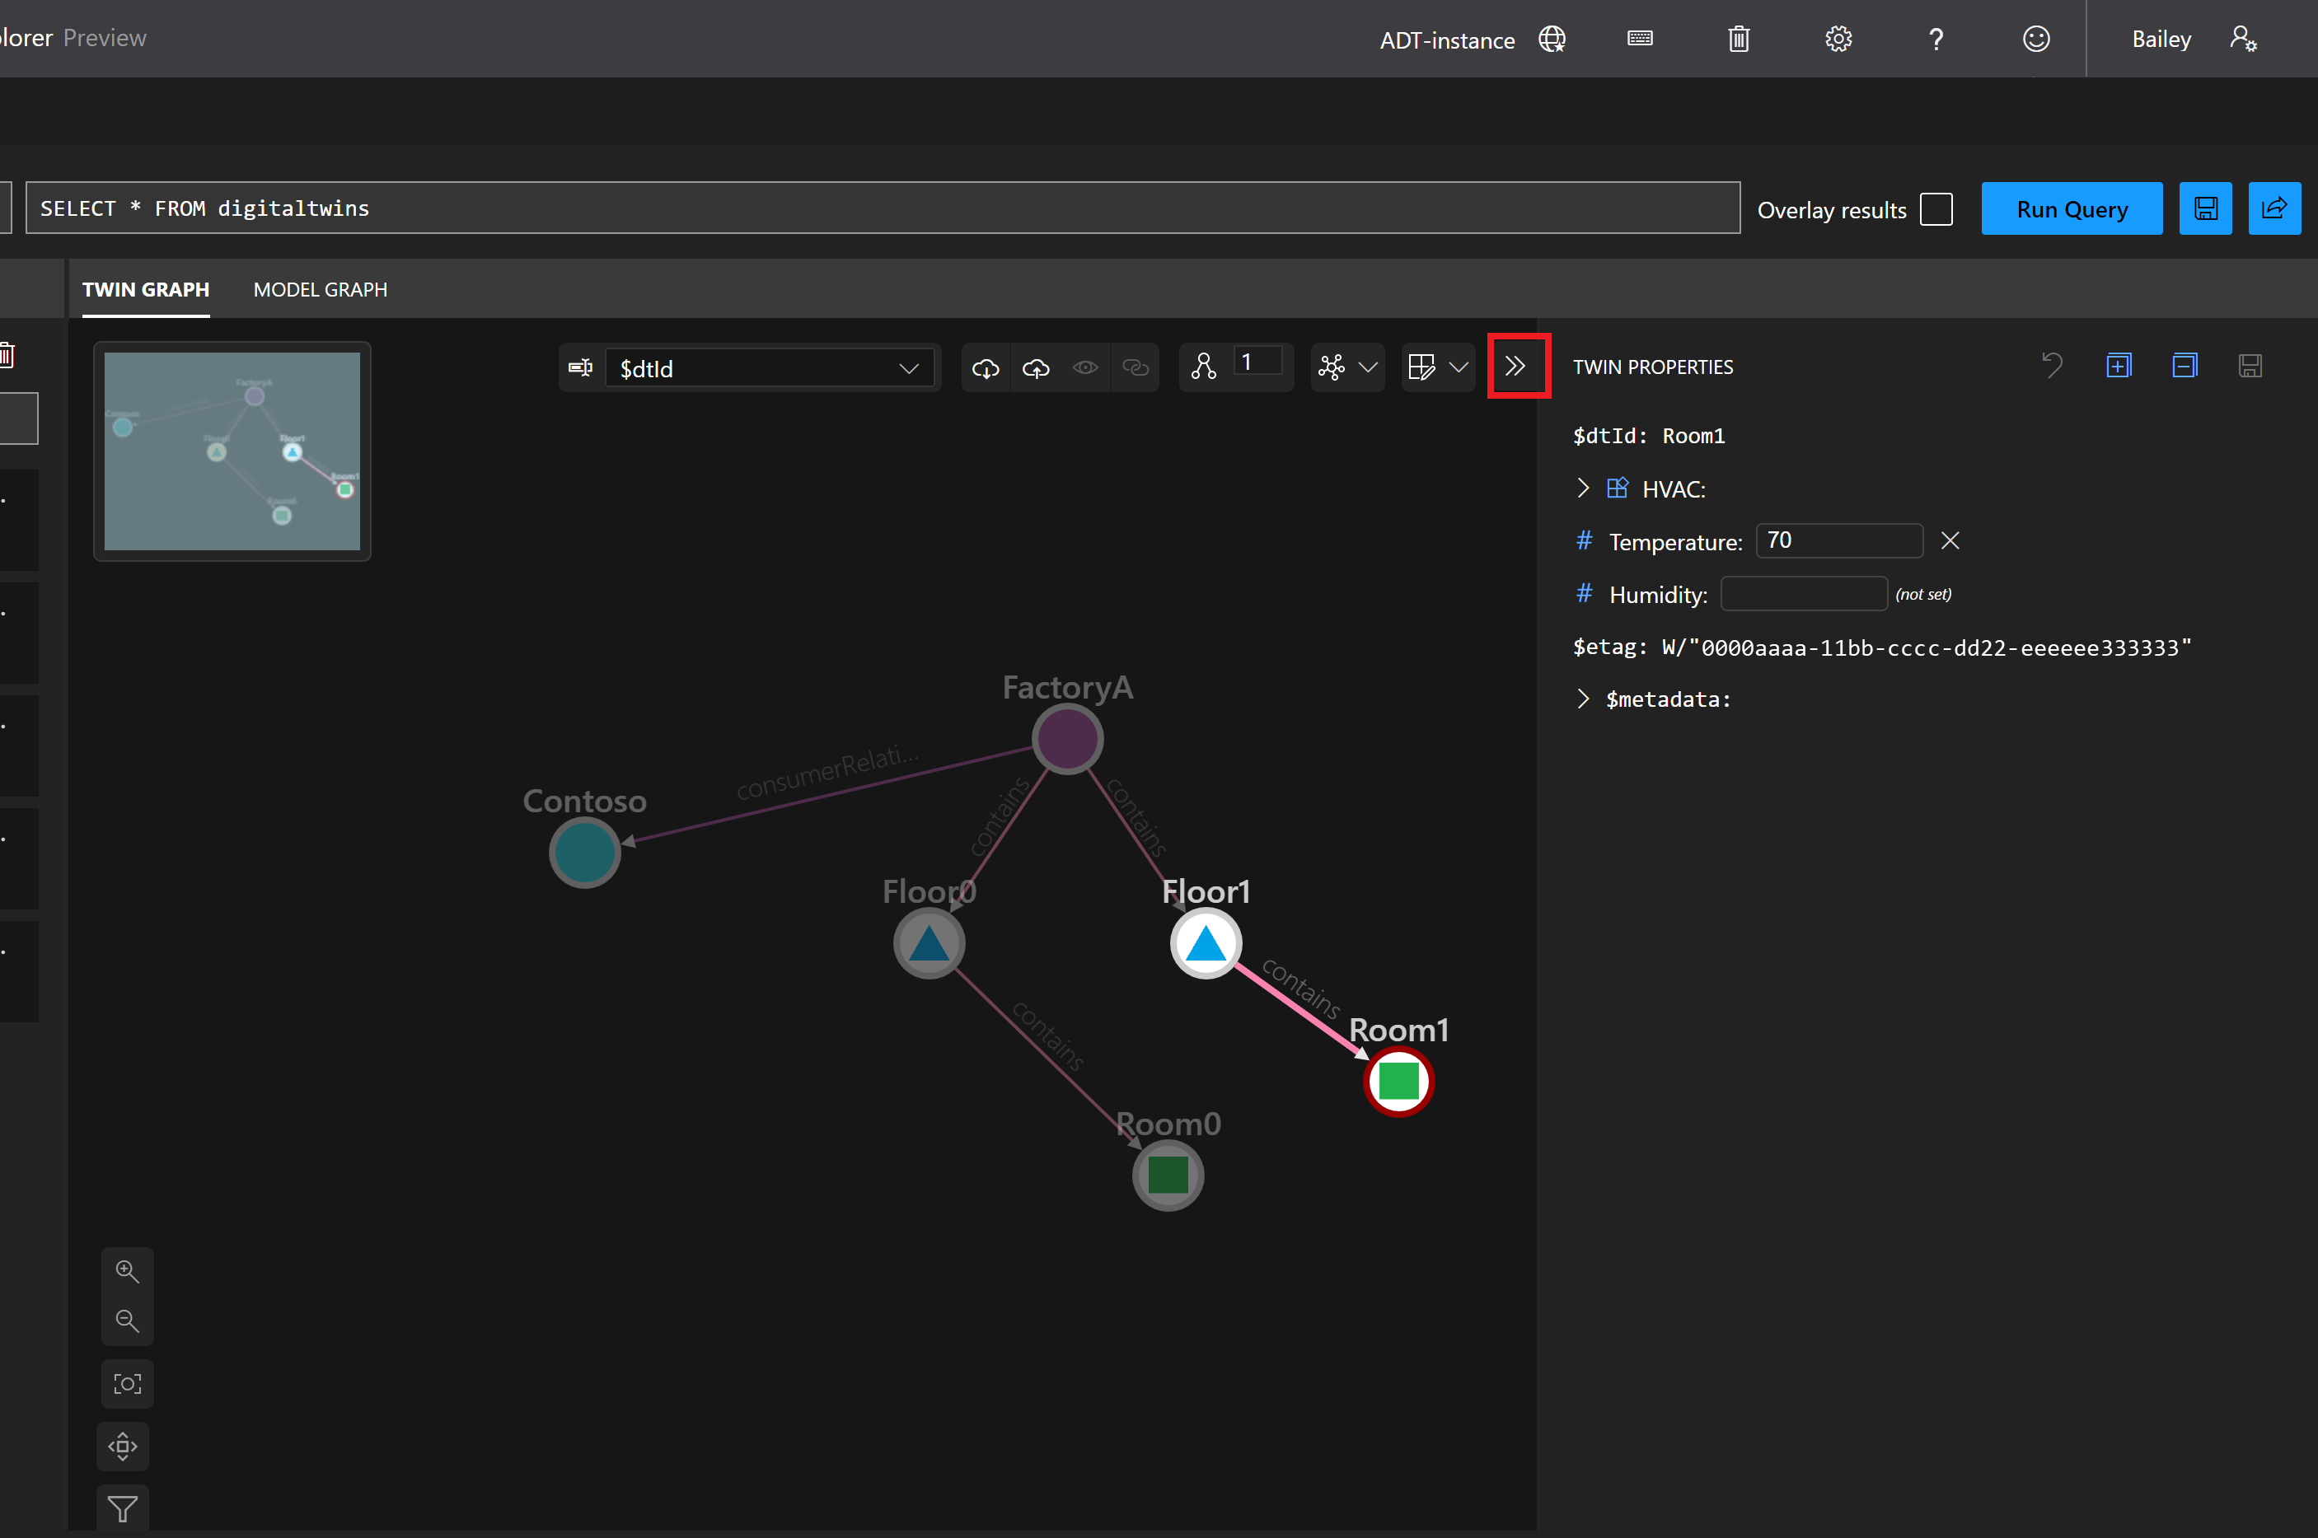The image size is (2318, 1538).
Task: Click the keyboard shortcuts icon
Action: [1639, 40]
